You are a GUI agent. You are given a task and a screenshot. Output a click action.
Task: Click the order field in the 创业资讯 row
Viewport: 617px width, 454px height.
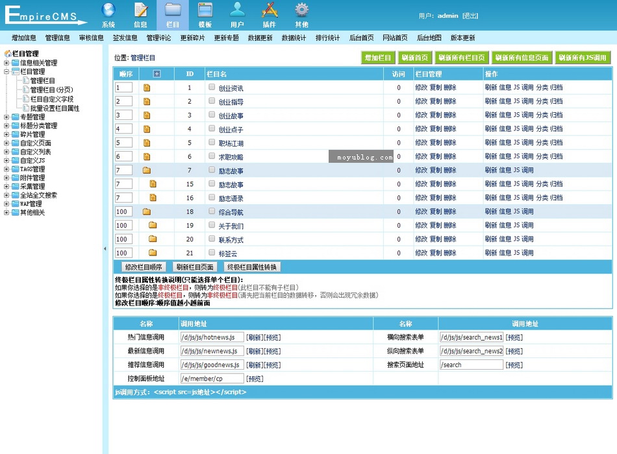pyautogui.click(x=123, y=88)
